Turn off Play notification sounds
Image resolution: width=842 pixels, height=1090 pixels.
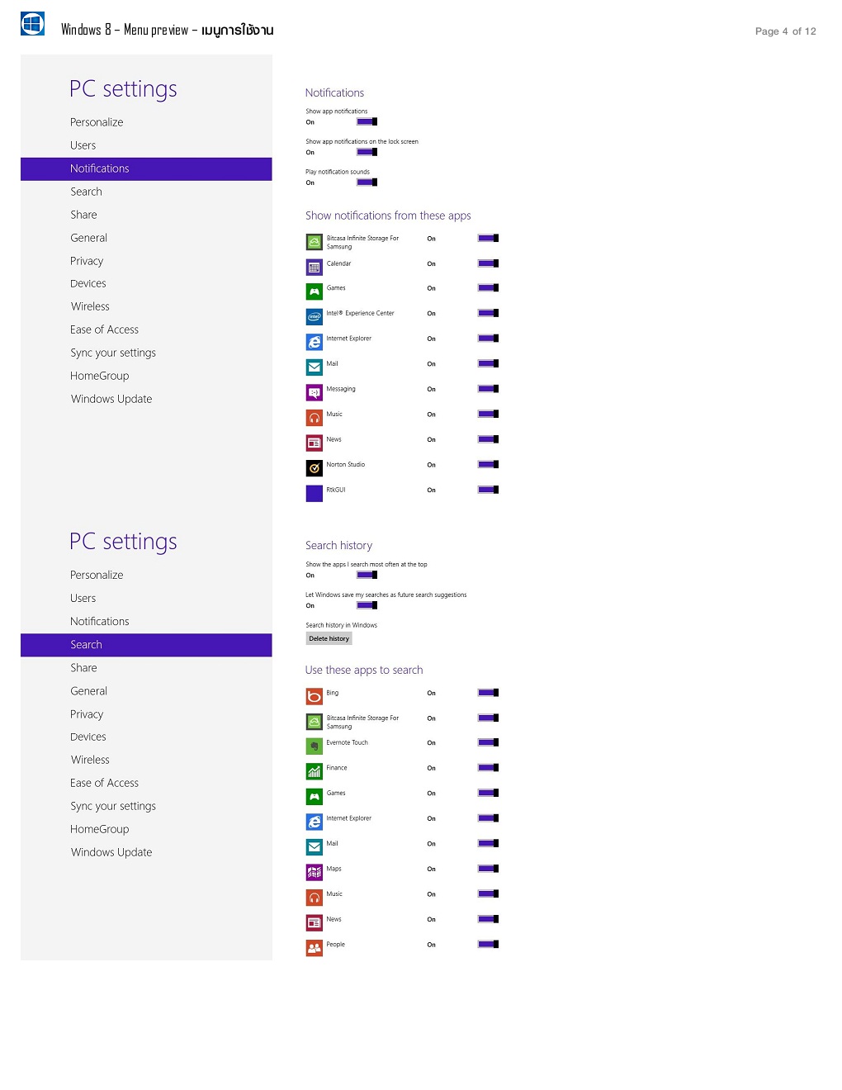click(x=367, y=182)
